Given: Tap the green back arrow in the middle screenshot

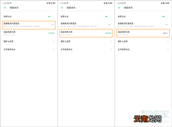Looking at the screenshot, I should [62, 8].
